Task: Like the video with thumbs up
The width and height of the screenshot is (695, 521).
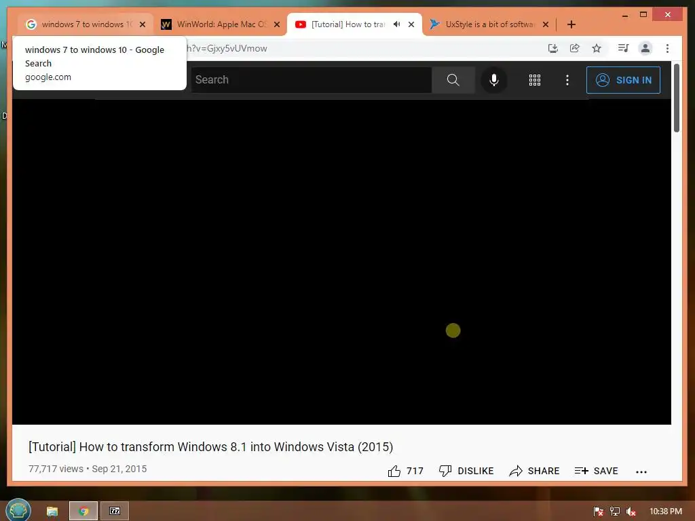Action: pyautogui.click(x=405, y=471)
